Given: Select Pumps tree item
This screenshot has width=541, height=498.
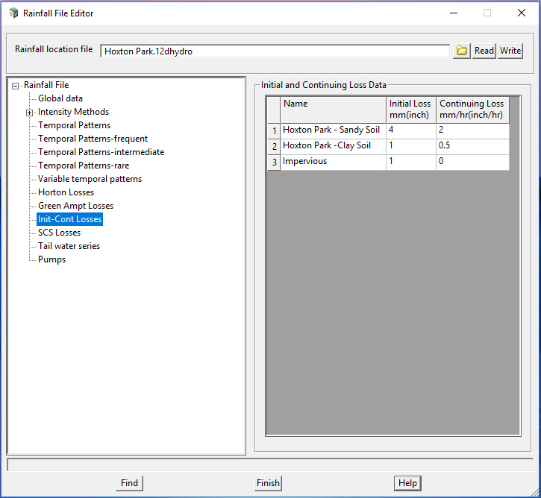Looking at the screenshot, I should tap(51, 259).
